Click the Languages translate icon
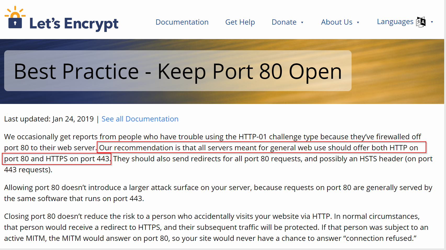The width and height of the screenshot is (446, 250). tap(421, 22)
